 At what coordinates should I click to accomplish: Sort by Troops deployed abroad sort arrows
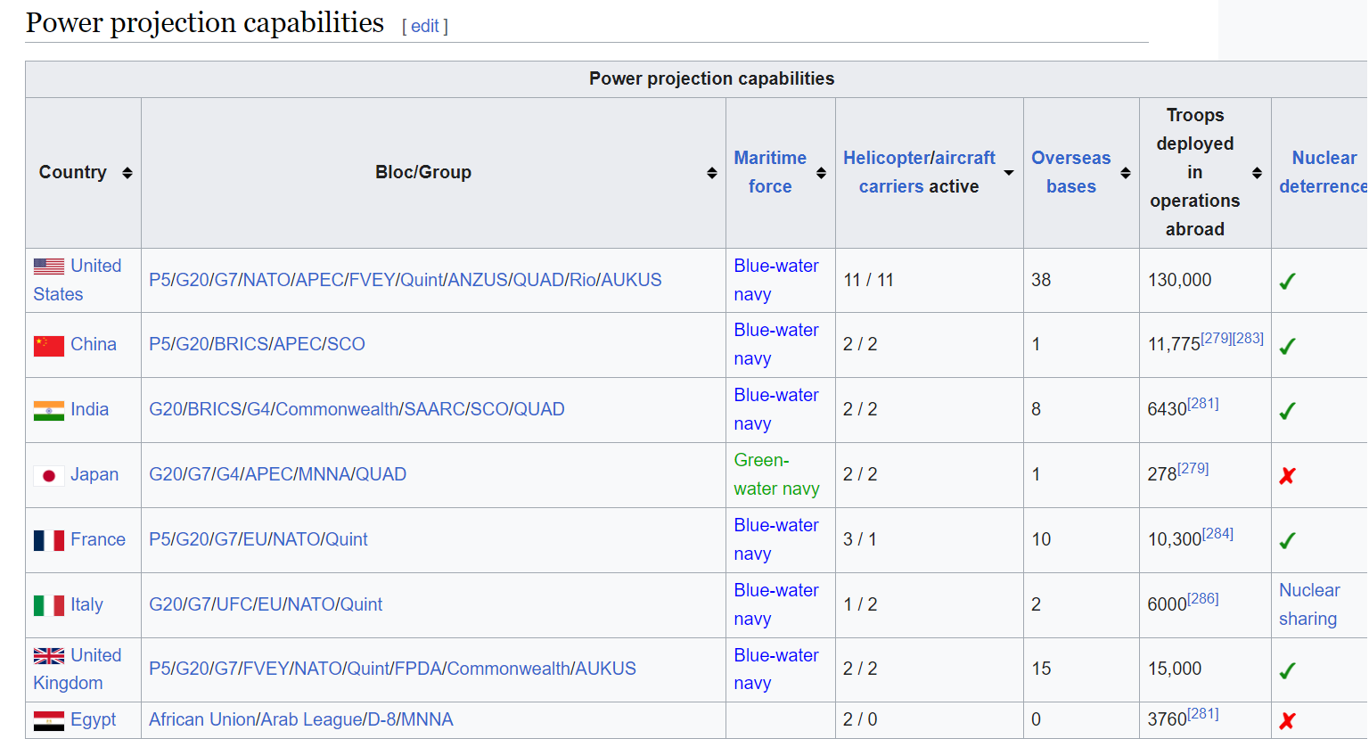(x=1257, y=173)
